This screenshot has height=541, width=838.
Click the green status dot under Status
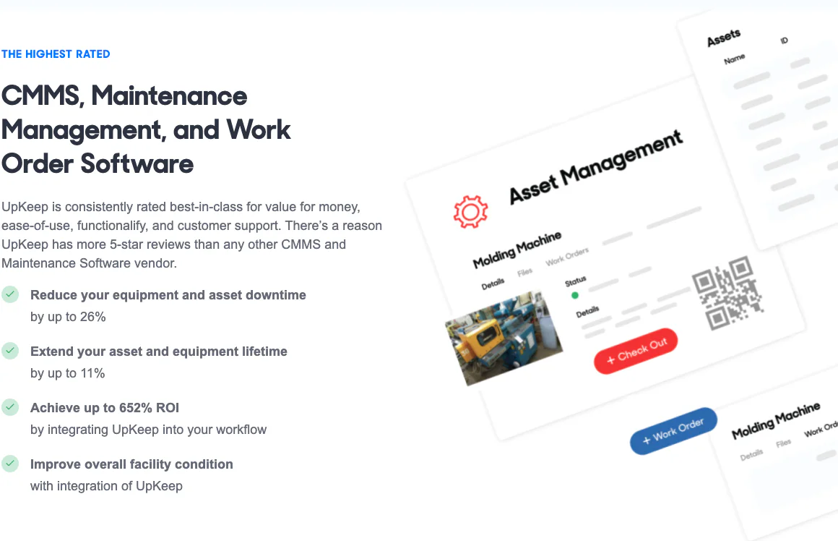[575, 295]
